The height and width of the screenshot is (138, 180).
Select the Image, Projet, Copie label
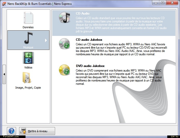(28, 88)
